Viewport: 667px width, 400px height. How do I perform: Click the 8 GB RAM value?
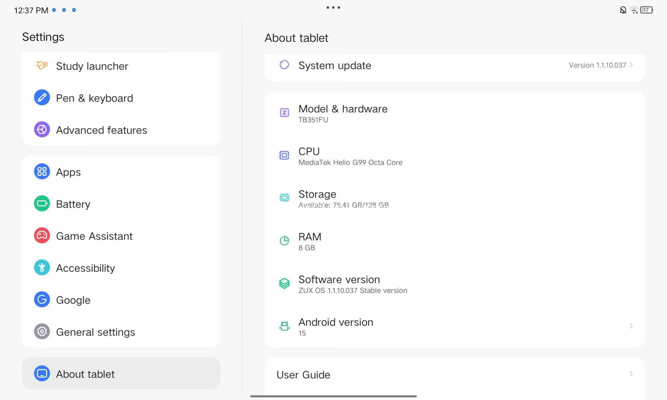tap(307, 248)
